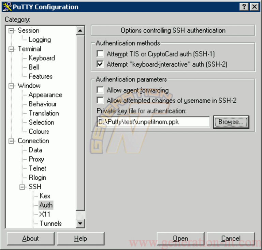Screen dimensions: 262x250
Task: Toggle attempted changes of username in SSH-2
Action: [x=100, y=100]
